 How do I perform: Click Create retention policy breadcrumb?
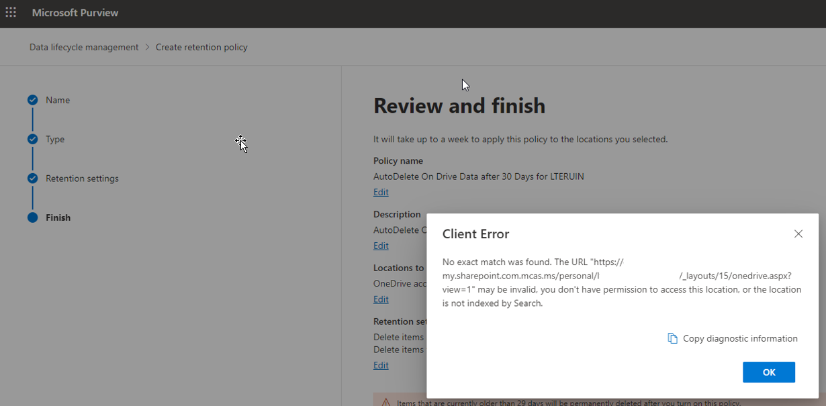(x=201, y=47)
